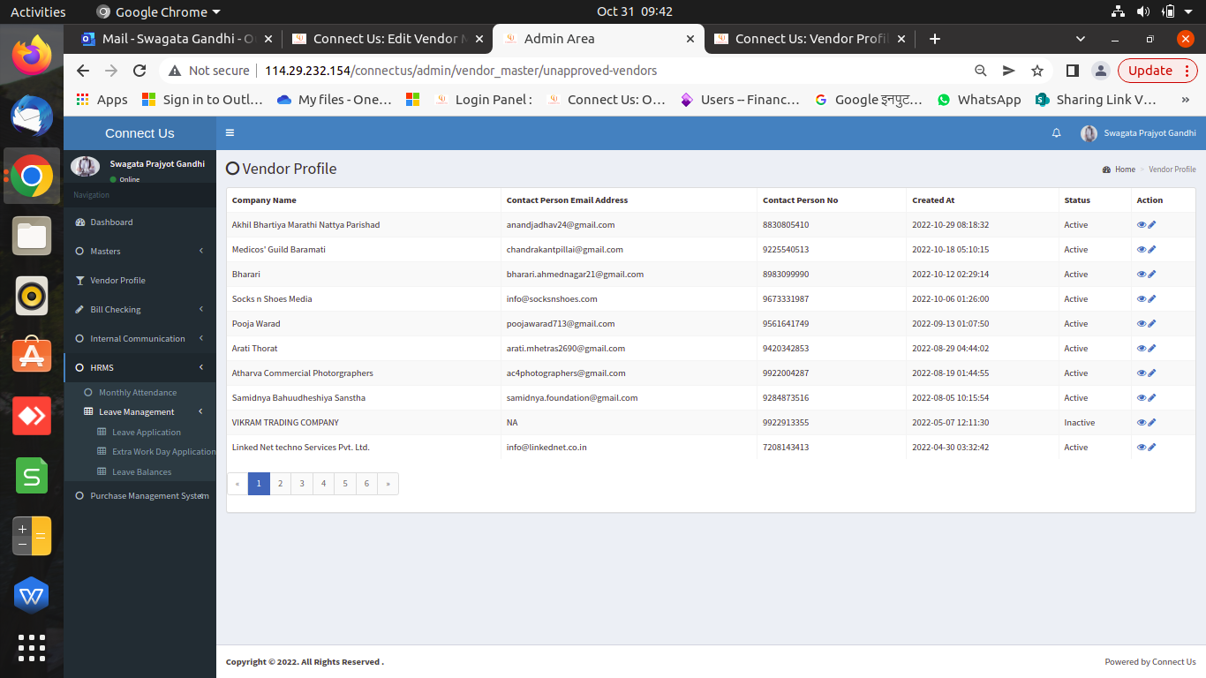This screenshot has width=1206, height=678.
Task: View Medicos' Guild Baramati vendor details
Action: (x=1142, y=250)
